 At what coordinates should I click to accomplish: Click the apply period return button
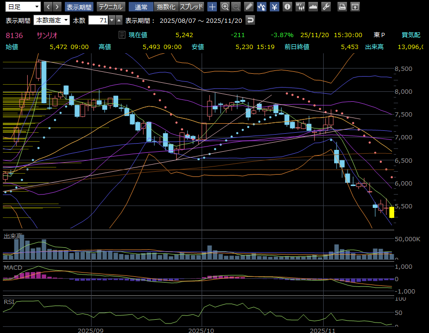coord(250,20)
